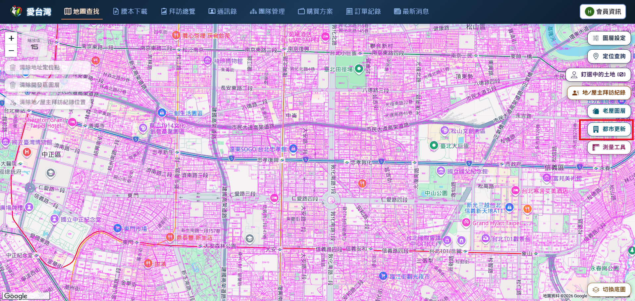Select the 甜滿 restaurant pin
This screenshot has width=635, height=301.
[148, 263]
